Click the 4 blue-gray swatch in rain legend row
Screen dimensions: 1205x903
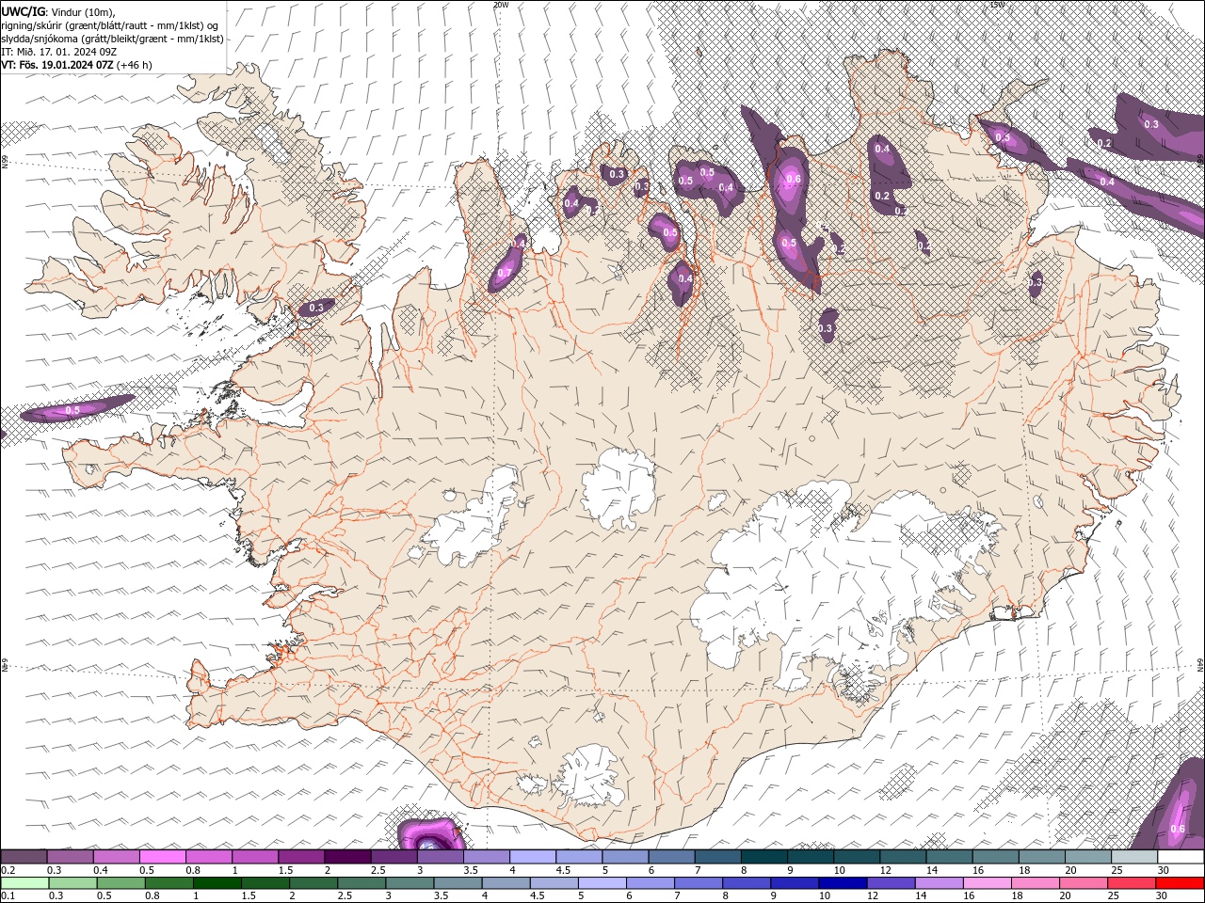505,883
